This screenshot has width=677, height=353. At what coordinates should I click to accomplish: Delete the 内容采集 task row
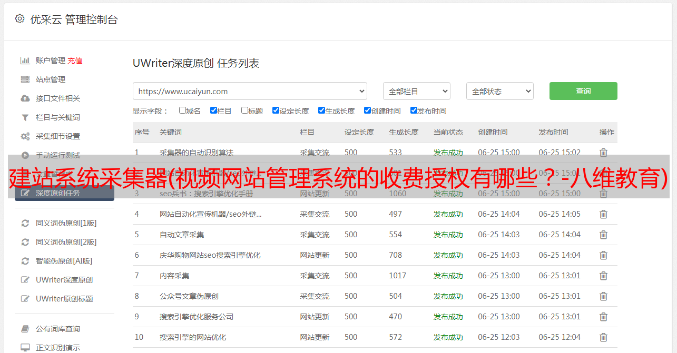pyautogui.click(x=604, y=276)
